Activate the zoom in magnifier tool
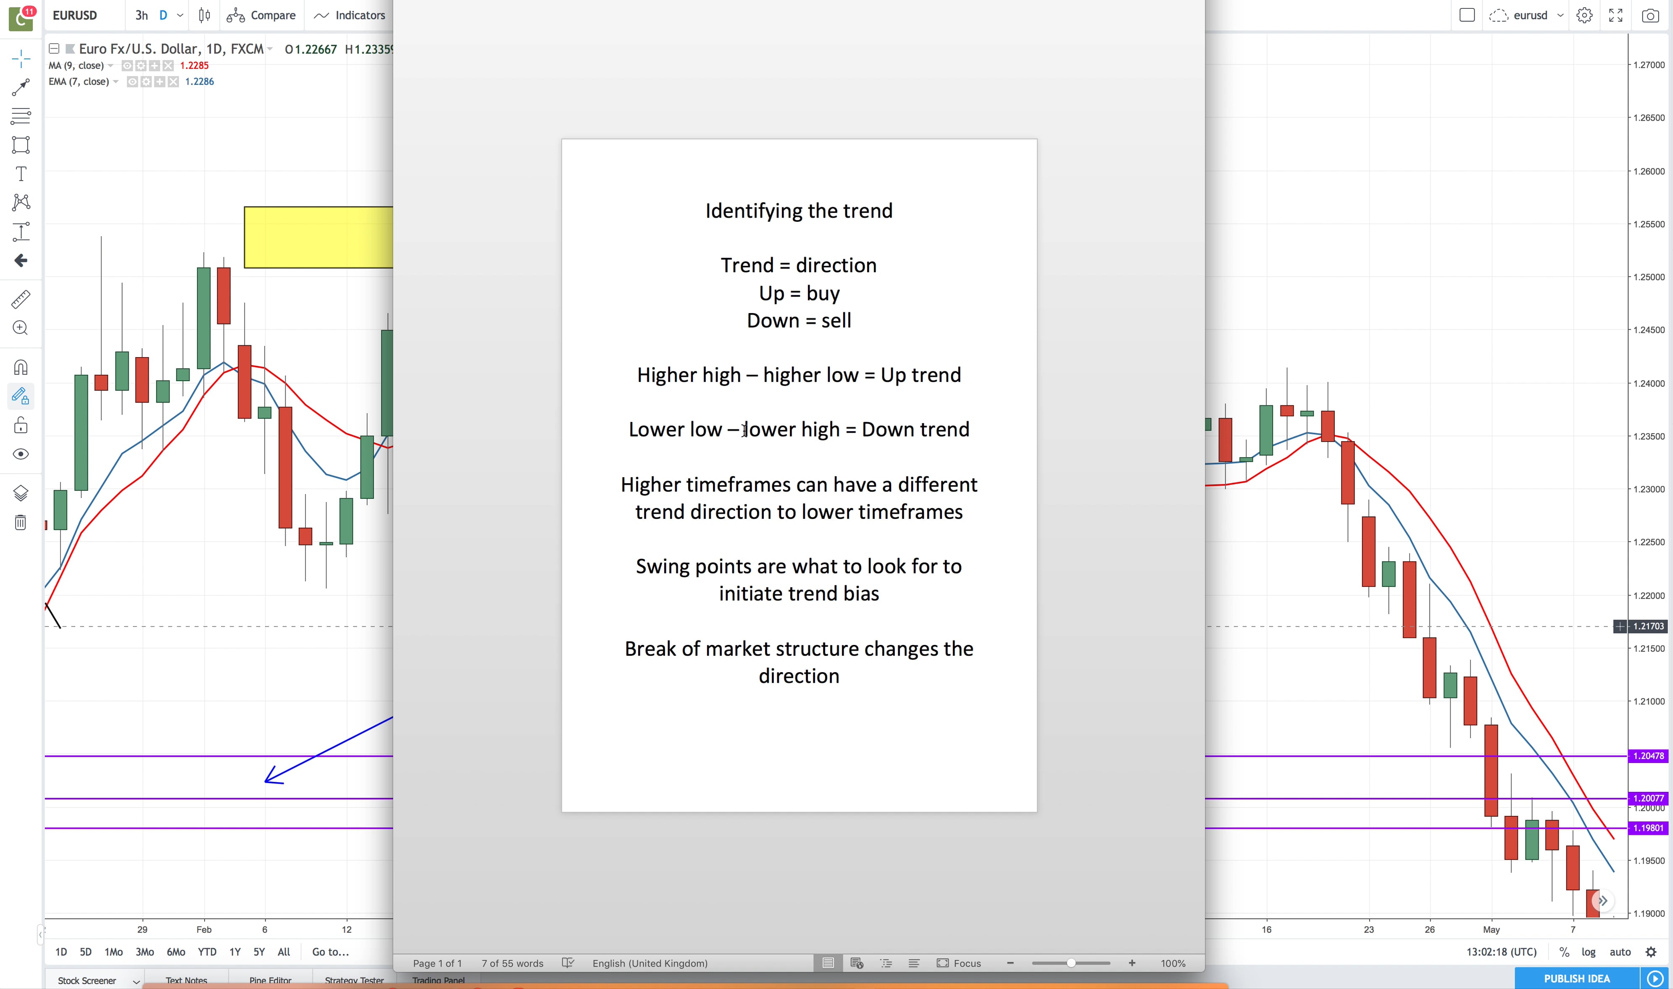 pos(21,328)
